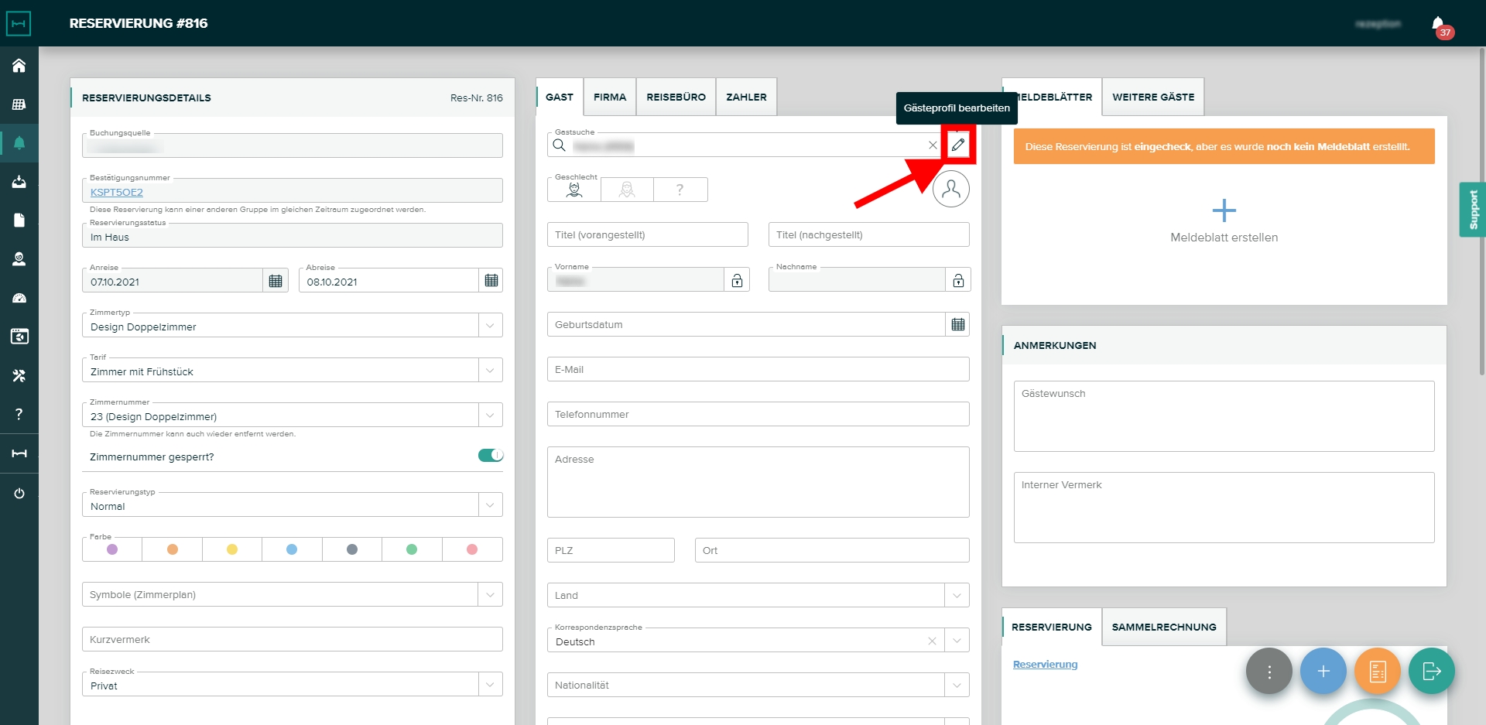This screenshot has height=725, width=1486.
Task: Select the unknown gender question mark option
Action: coord(680,190)
